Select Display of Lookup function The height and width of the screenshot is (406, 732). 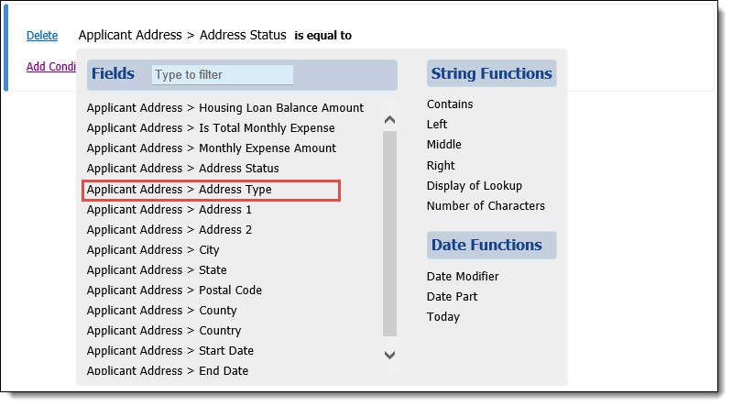point(475,186)
